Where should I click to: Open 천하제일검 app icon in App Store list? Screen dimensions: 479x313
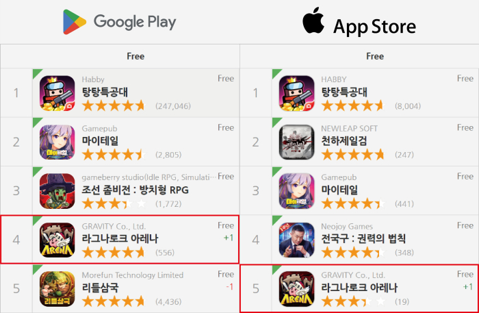(296, 142)
